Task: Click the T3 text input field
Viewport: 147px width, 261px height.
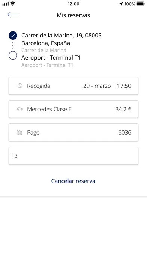Action: (x=73, y=156)
